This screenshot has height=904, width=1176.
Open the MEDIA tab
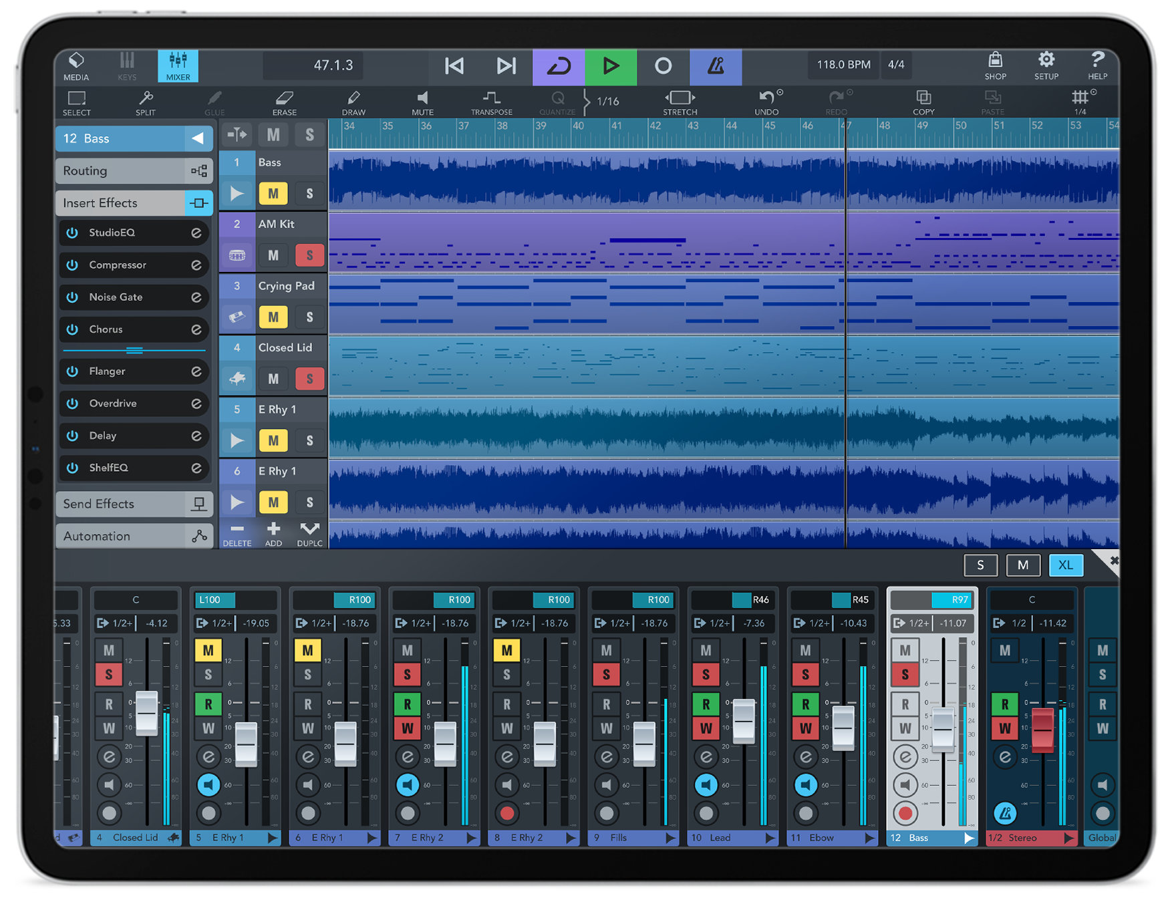click(76, 65)
